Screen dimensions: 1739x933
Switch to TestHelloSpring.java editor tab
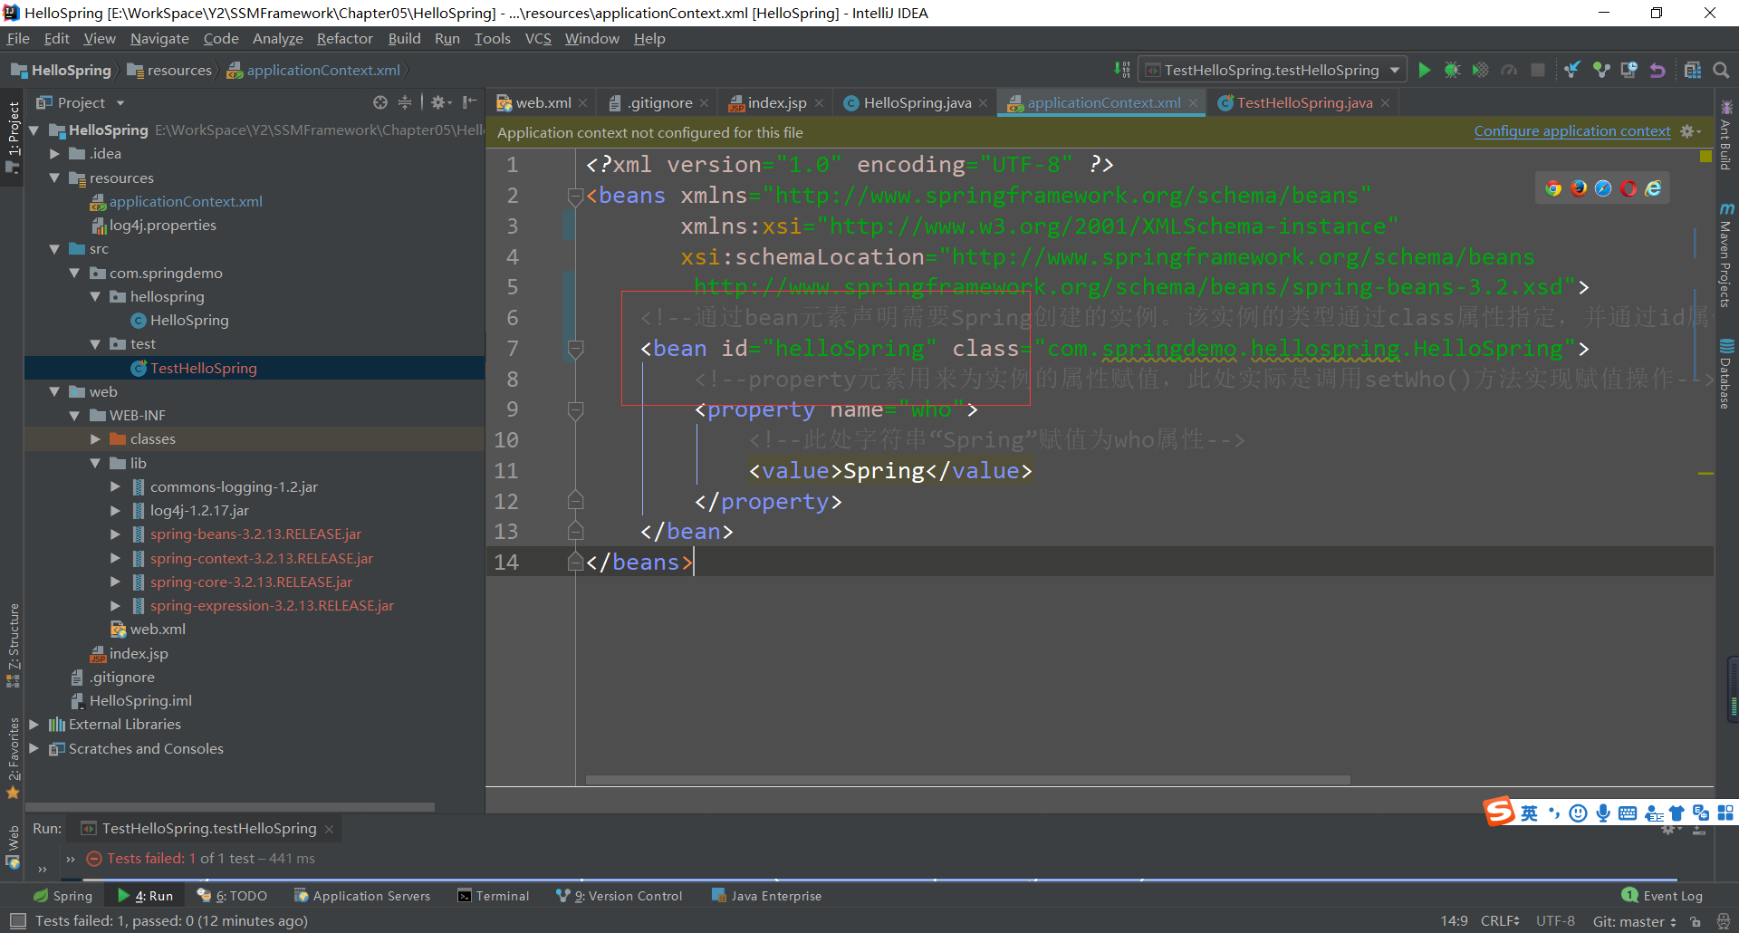pyautogui.click(x=1304, y=102)
